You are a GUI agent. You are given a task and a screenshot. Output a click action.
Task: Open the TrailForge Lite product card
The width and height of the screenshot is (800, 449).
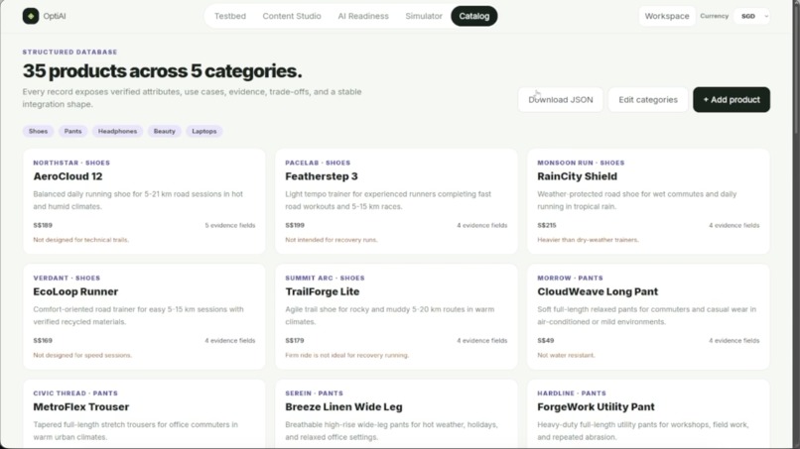click(396, 316)
